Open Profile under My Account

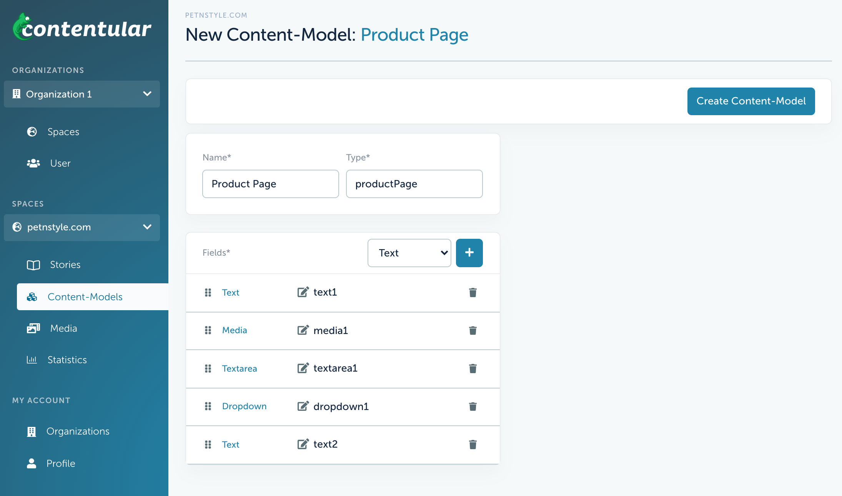(51, 463)
